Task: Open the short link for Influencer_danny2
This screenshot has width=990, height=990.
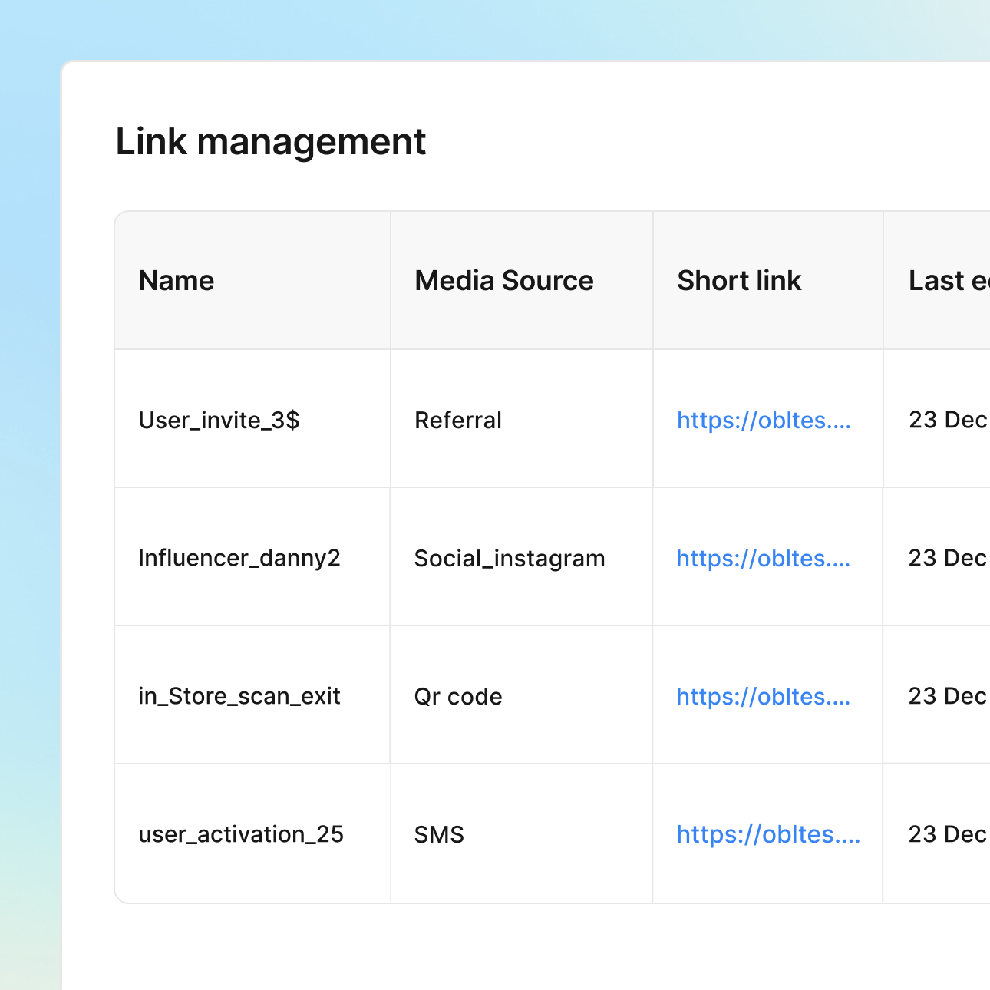Action: 764,558
